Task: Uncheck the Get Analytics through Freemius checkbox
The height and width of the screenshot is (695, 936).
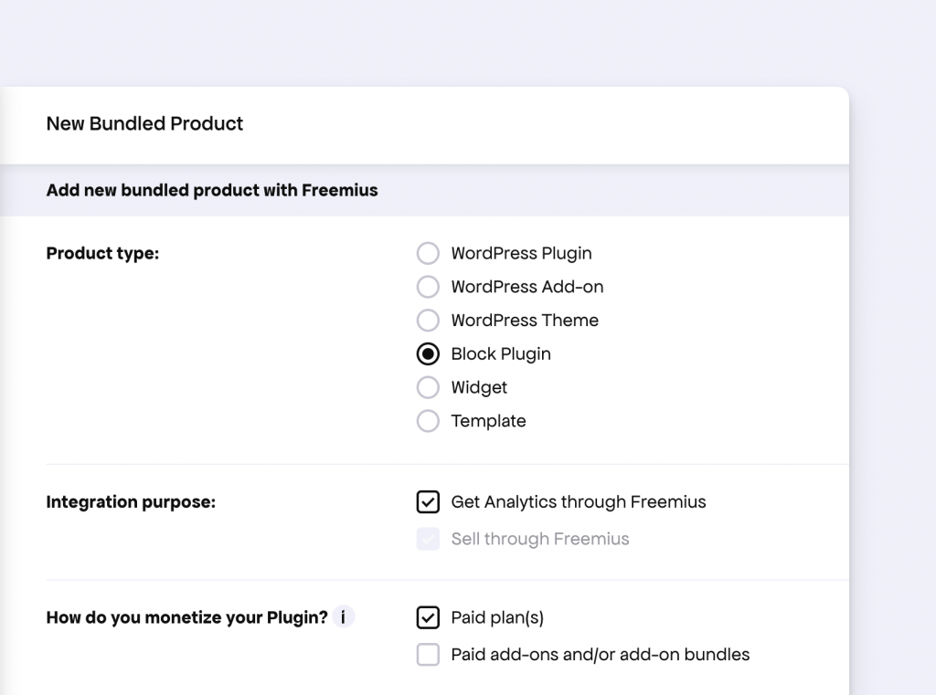Action: pyautogui.click(x=428, y=502)
